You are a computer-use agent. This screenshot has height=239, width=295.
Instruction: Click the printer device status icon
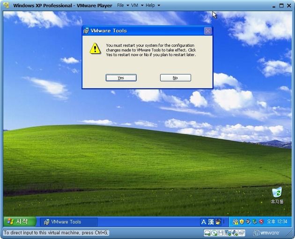coord(242,233)
